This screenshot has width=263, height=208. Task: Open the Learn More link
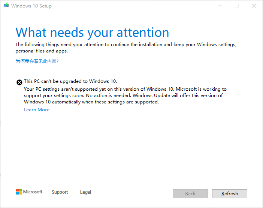(x=37, y=110)
